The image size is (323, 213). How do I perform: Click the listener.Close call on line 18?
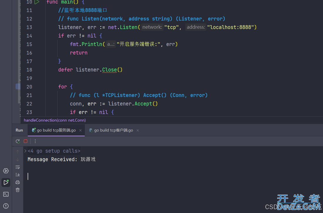[109, 70]
